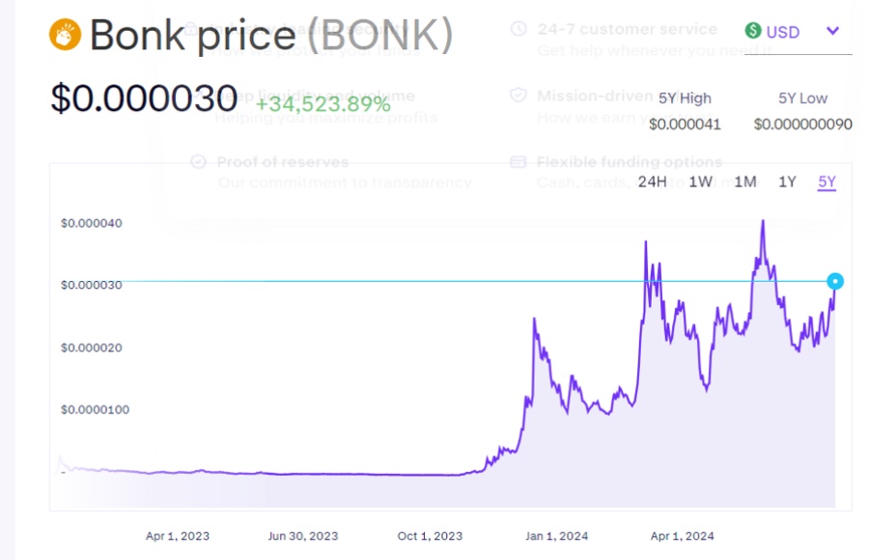Click the Bonk price (BONK) heading

coord(271,36)
